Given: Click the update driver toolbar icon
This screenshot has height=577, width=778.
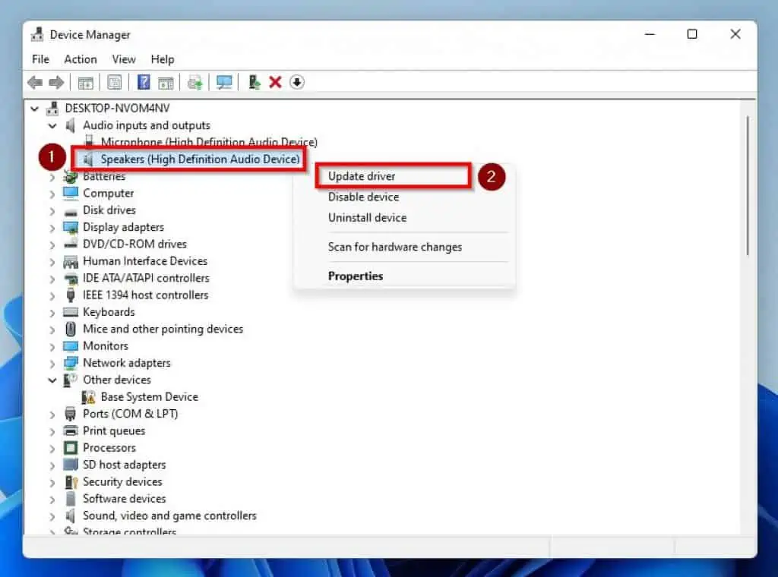Looking at the screenshot, I should pyautogui.click(x=255, y=82).
